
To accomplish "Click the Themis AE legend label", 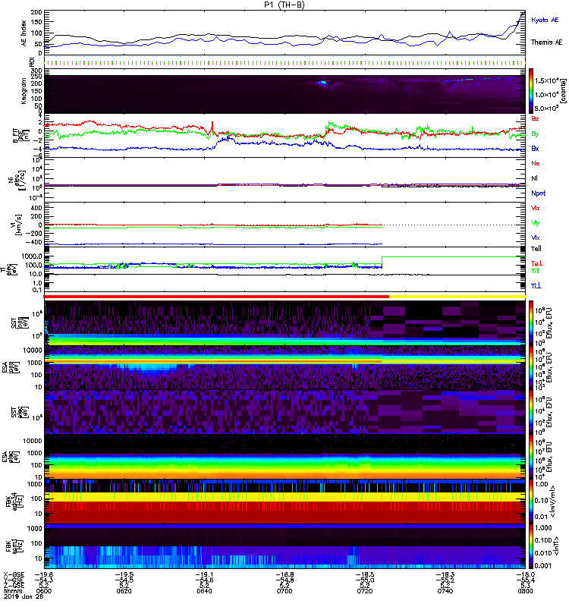I will (x=546, y=42).
